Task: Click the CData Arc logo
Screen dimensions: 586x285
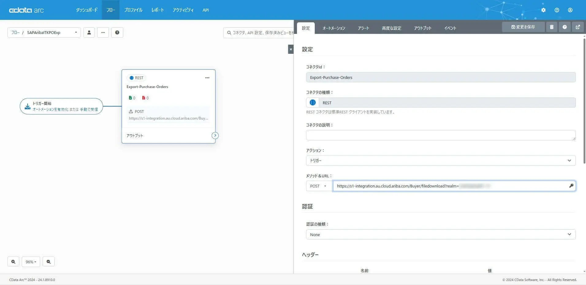Action: pyautogui.click(x=26, y=10)
